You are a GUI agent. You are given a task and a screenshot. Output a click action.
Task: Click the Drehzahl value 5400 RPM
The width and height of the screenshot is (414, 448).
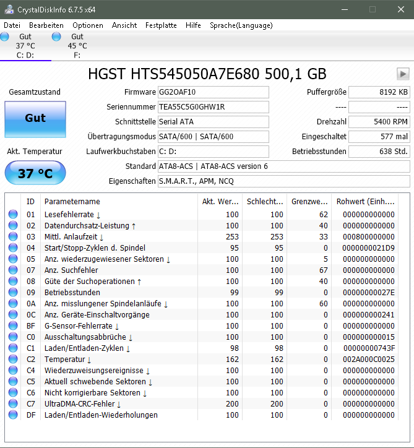[379, 122]
